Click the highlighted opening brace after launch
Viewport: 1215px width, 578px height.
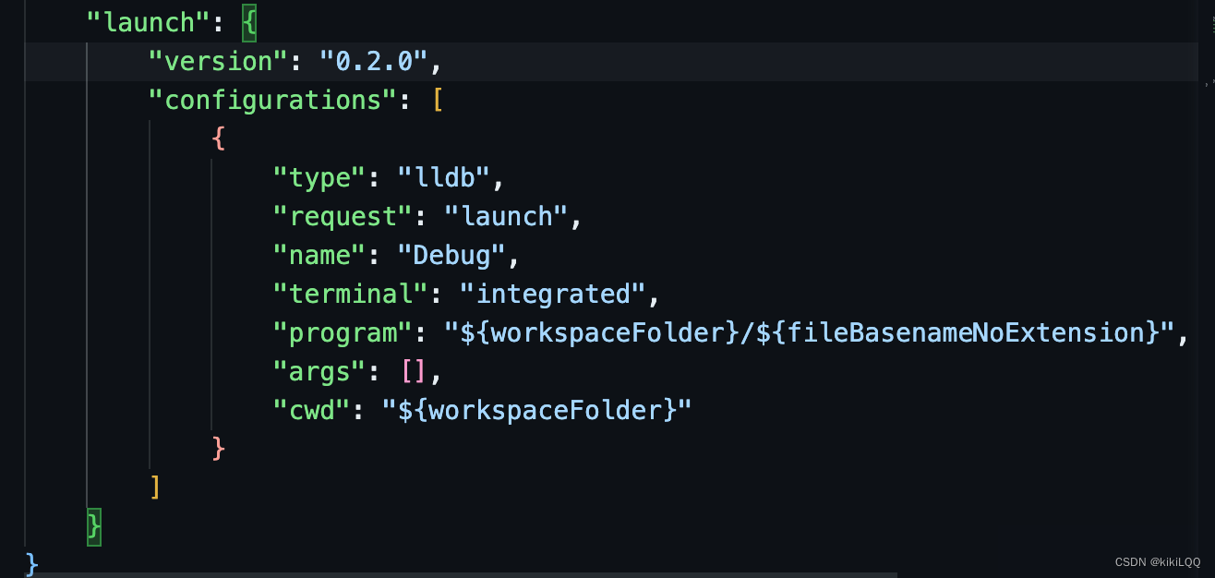pos(249,22)
